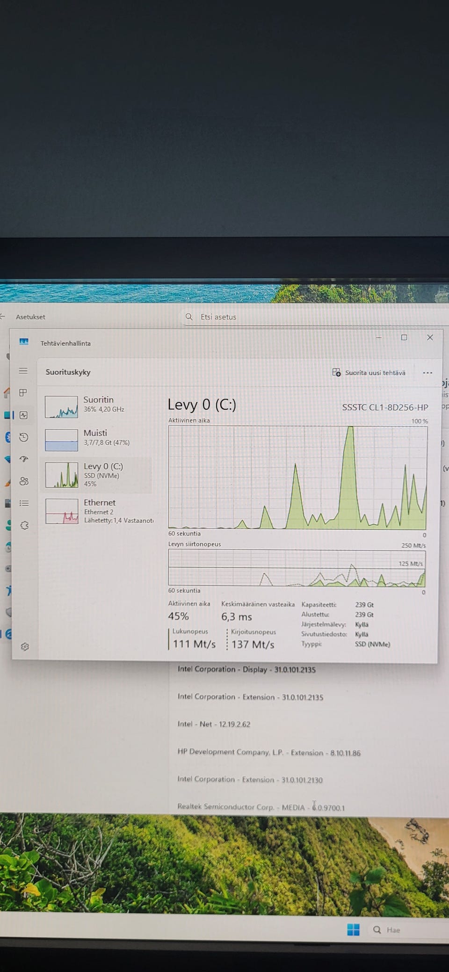Click Intel Corporation - Extension - 31.0.101.2135 entry
This screenshot has height=972, width=449.
pyautogui.click(x=250, y=697)
